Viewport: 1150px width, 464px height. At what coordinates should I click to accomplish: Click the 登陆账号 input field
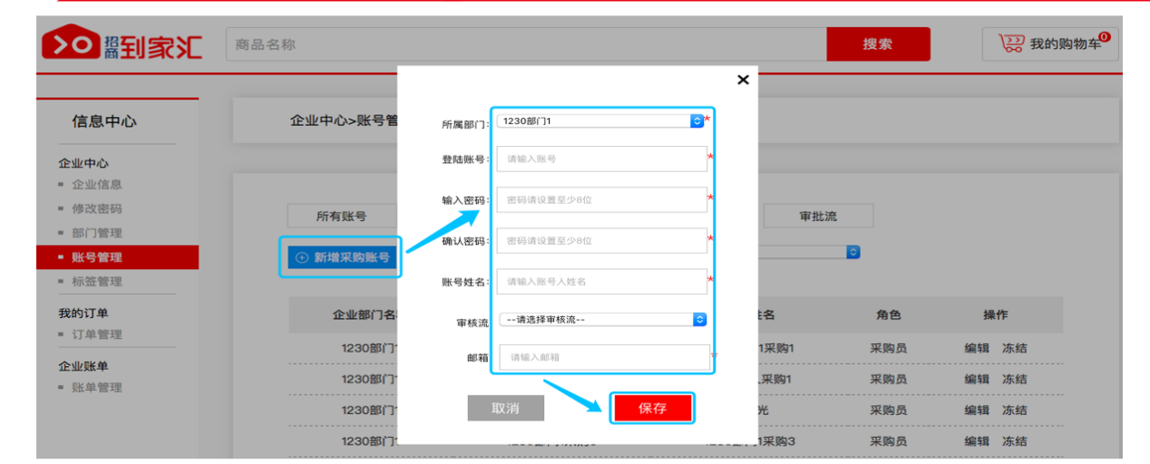[601, 159]
